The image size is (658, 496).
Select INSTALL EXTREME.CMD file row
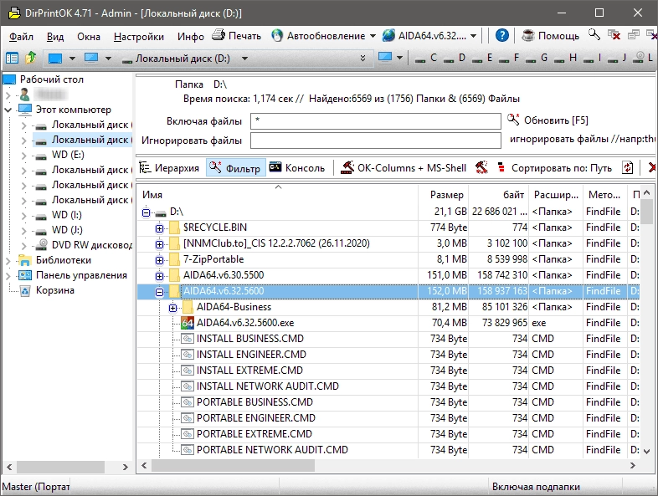(388, 371)
